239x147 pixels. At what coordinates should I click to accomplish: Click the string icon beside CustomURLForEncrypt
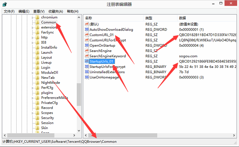coord(87,40)
